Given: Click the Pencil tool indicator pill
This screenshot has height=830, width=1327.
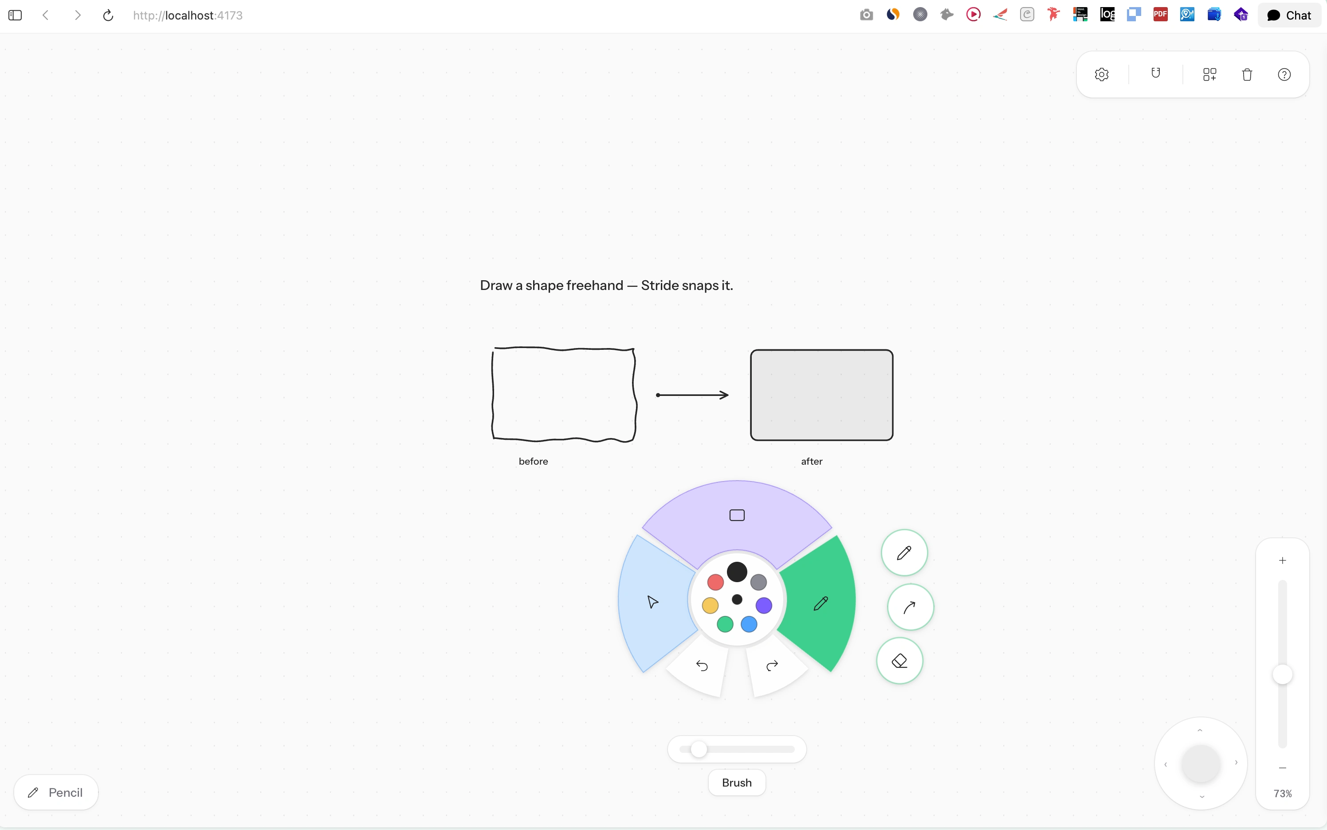Looking at the screenshot, I should click(56, 793).
